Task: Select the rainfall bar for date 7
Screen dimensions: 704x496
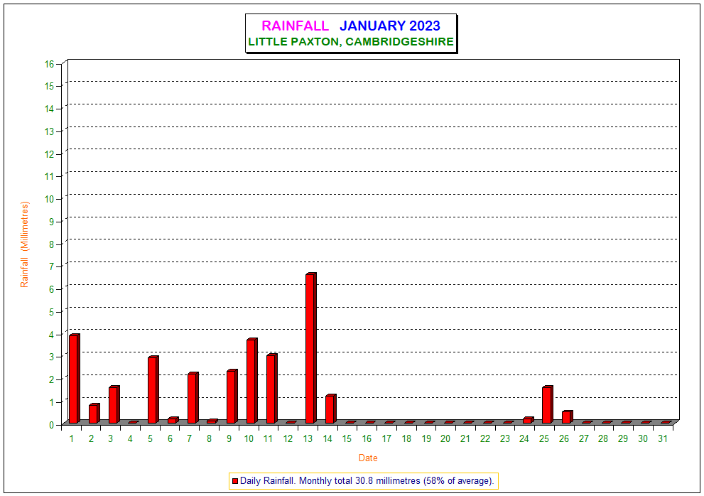Action: pyautogui.click(x=193, y=398)
